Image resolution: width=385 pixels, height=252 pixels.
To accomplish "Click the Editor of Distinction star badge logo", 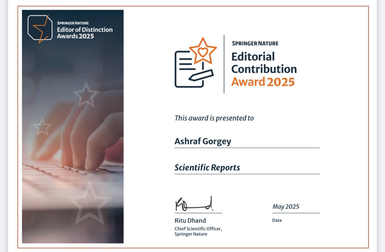I will (x=40, y=29).
